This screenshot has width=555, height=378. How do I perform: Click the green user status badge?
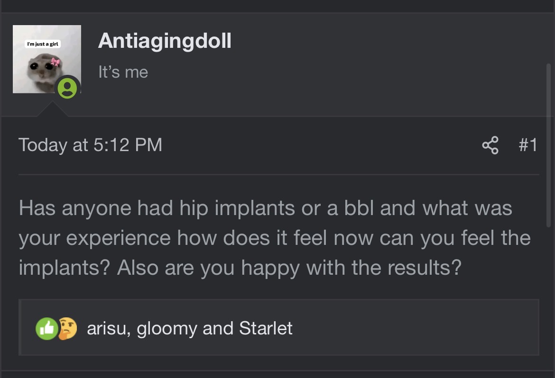tap(67, 88)
